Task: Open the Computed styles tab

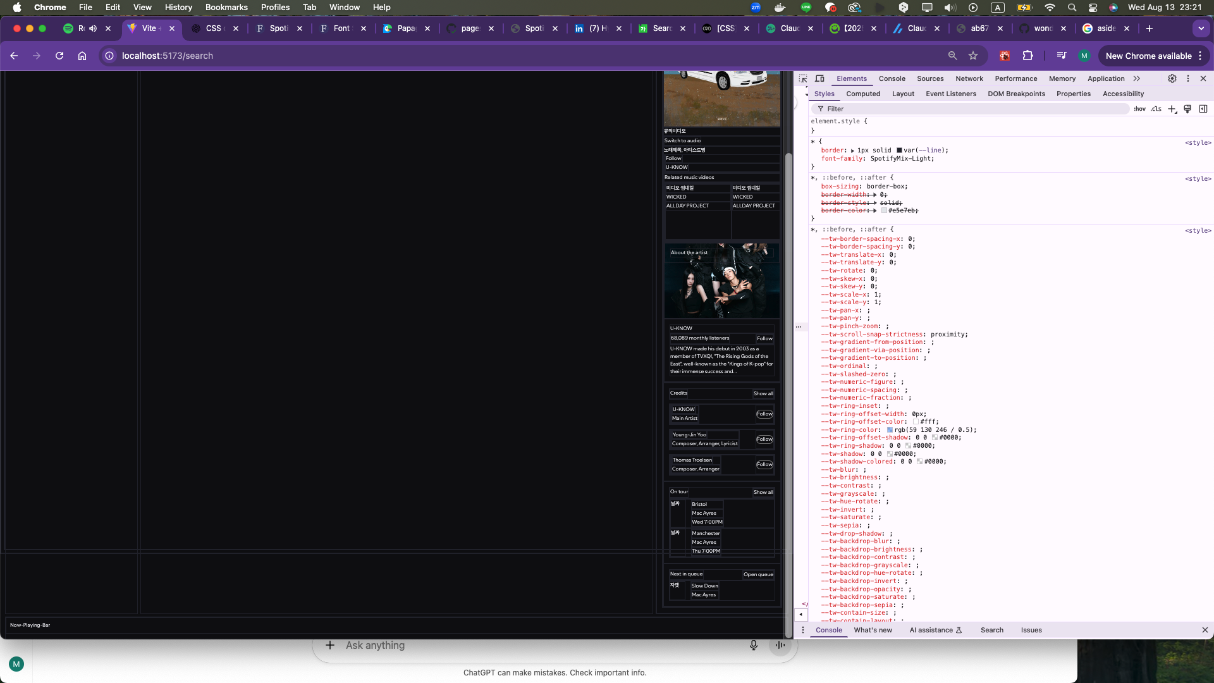Action: click(862, 94)
